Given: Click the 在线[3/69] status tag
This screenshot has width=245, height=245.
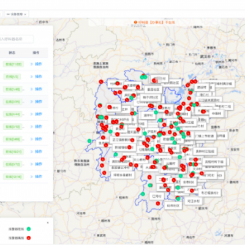Looking at the screenshot, I should tap(12, 139).
